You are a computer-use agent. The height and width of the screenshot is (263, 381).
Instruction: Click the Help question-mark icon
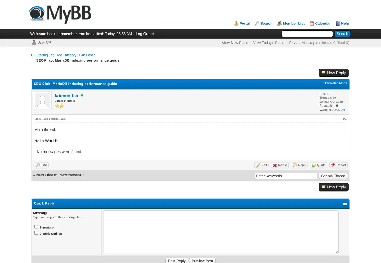click(x=338, y=24)
